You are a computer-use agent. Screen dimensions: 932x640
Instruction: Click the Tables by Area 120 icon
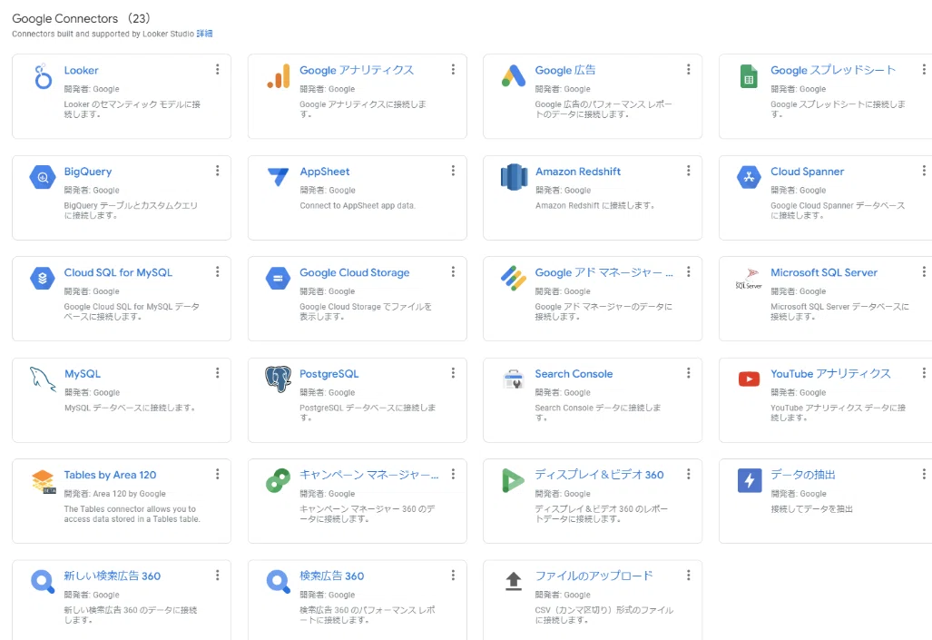[43, 481]
